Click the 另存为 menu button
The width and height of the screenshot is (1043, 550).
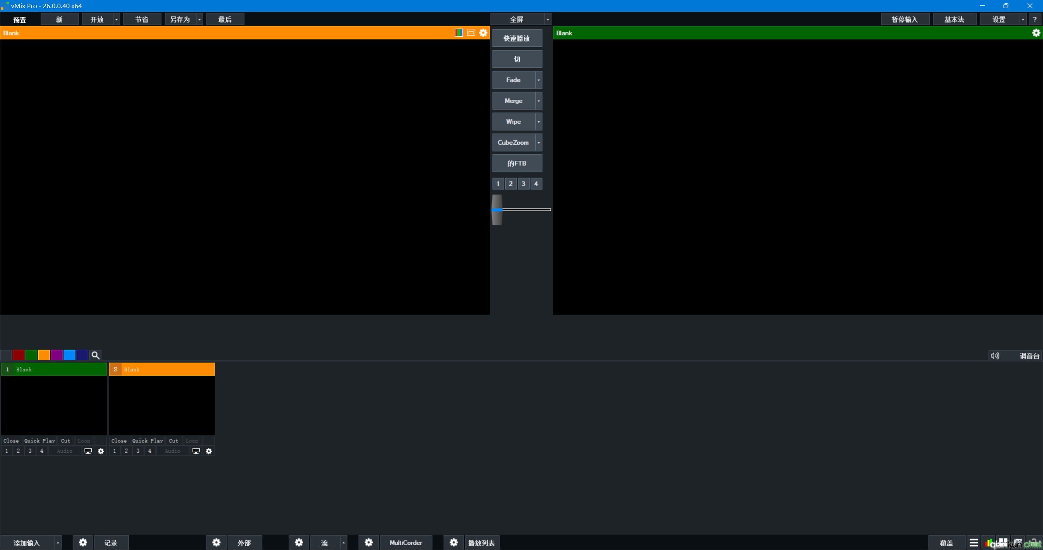[180, 20]
